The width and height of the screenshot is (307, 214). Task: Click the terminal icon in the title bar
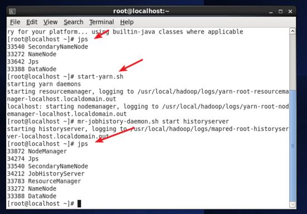coord(12,12)
